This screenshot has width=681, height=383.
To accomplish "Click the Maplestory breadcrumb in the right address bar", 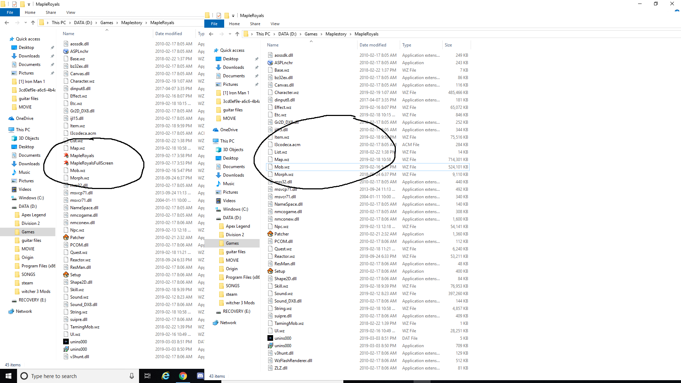I will tap(336, 34).
